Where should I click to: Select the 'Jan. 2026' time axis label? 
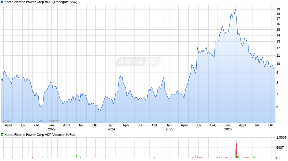tap(228, 127)
